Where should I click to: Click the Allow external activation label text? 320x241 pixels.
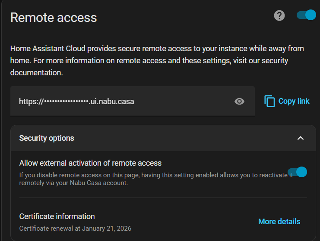point(90,163)
